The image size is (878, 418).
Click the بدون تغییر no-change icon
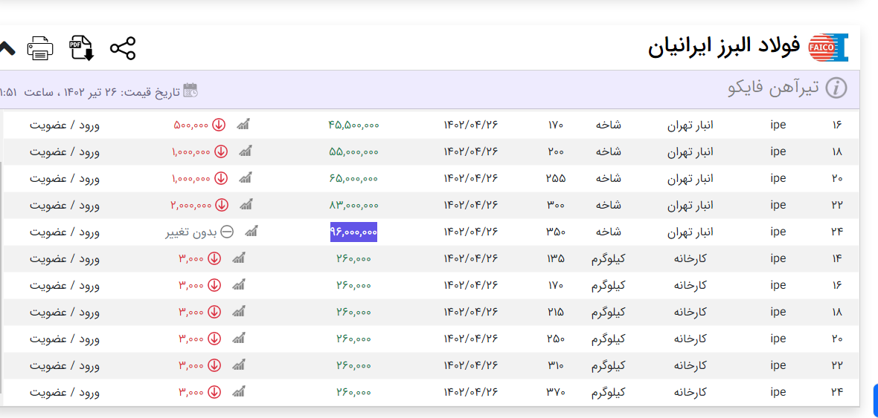pyautogui.click(x=228, y=232)
